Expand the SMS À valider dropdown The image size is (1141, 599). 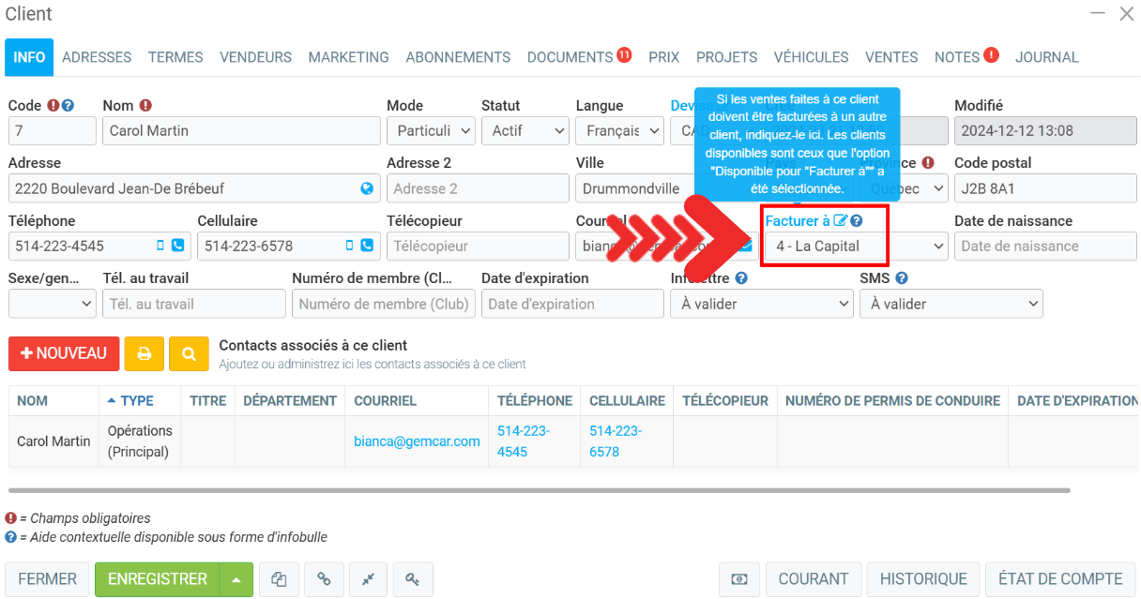tap(951, 304)
